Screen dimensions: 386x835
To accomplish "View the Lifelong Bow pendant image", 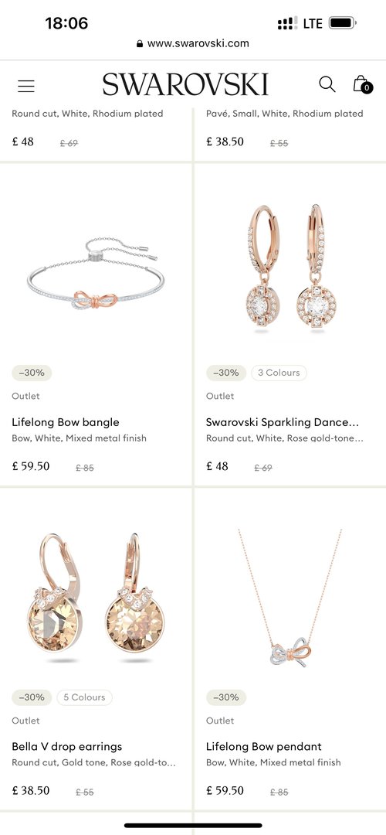I will [x=289, y=598].
